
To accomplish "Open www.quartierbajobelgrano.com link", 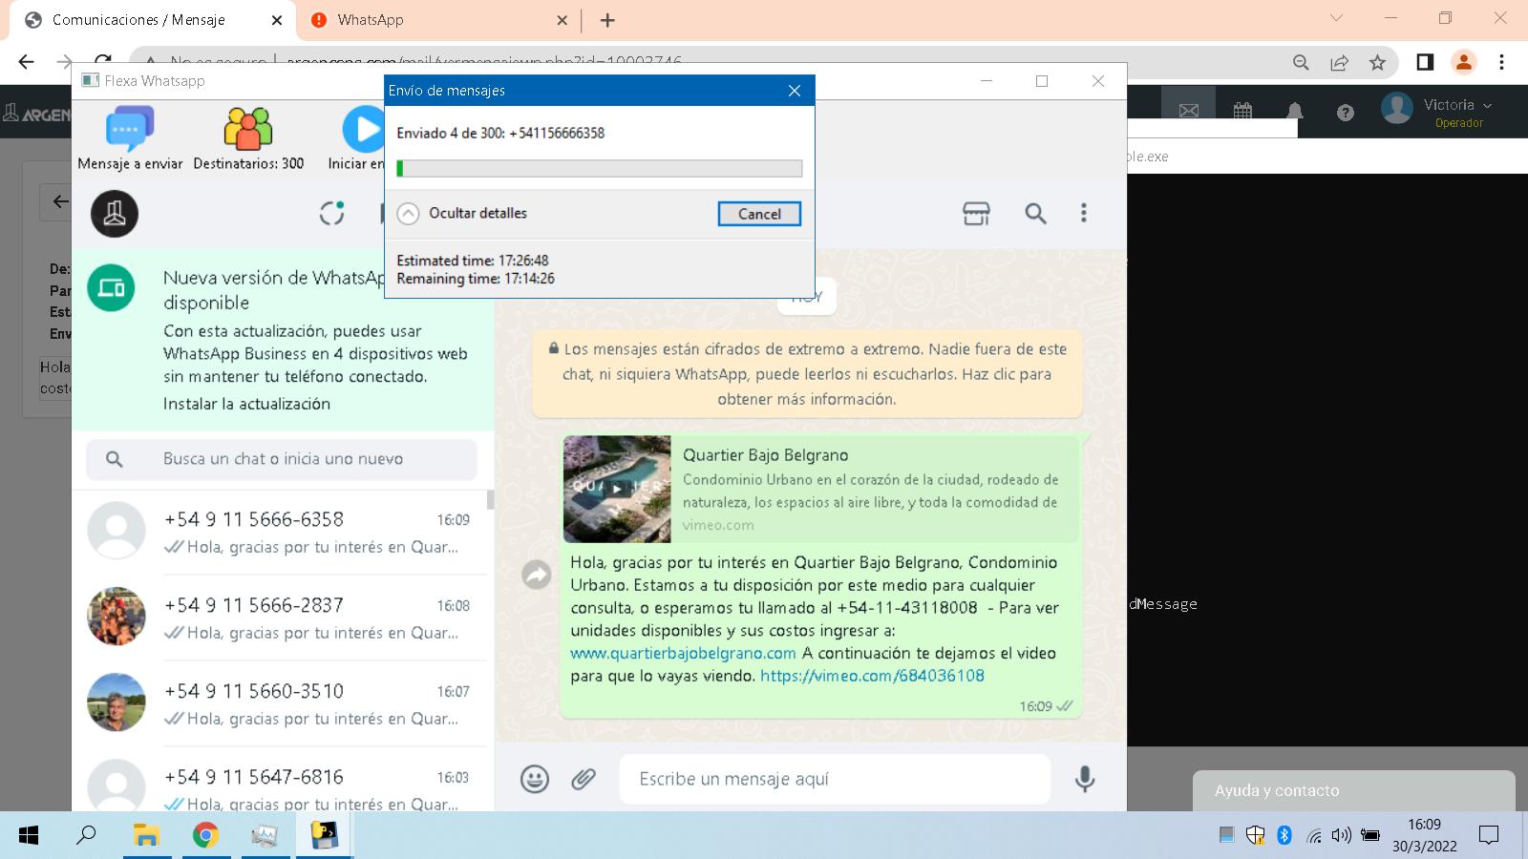I will pos(683,653).
